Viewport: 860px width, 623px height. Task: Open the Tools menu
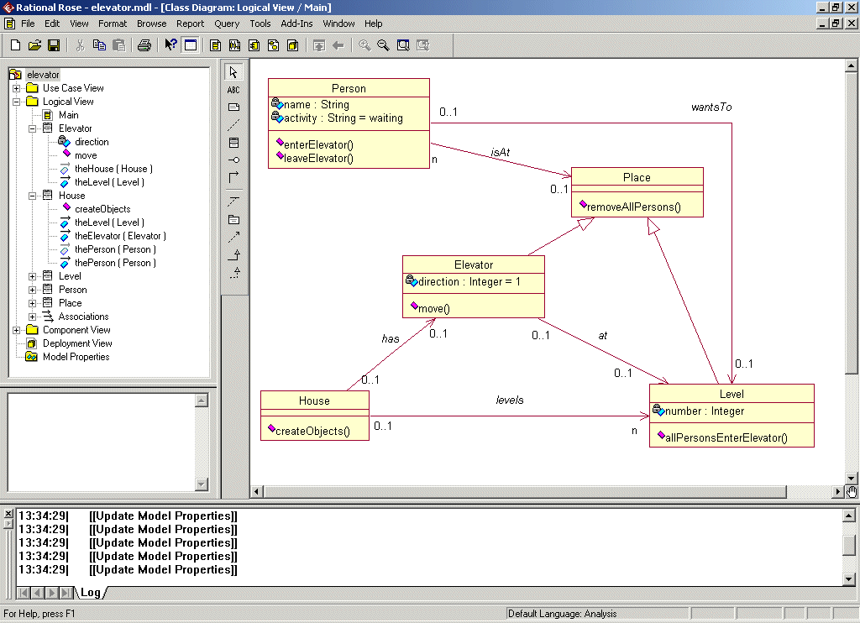260,24
